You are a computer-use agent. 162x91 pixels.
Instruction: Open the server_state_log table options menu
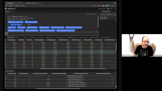115,74
